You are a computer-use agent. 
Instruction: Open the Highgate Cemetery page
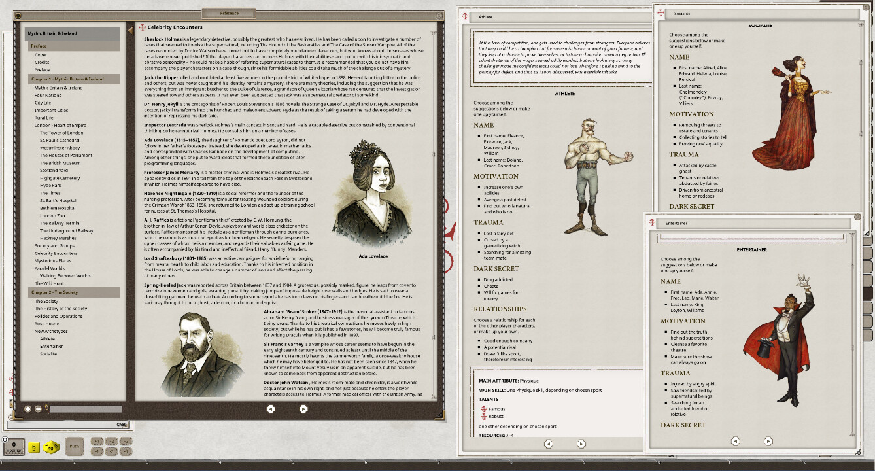60,178
